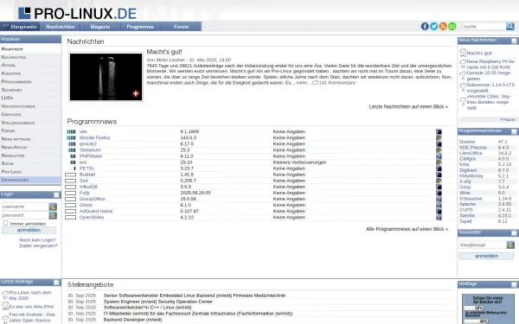This screenshot has height=324, width=519.
Task: Select Artikel in the Rubriken sidebar
Action: pos(30,65)
